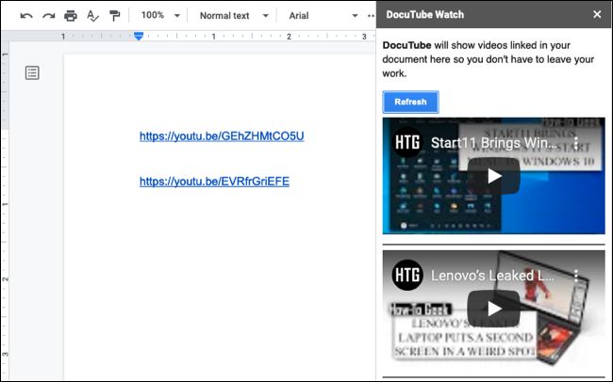The width and height of the screenshot is (613, 382).
Task: Show document outline icon beside page
Action: click(32, 72)
